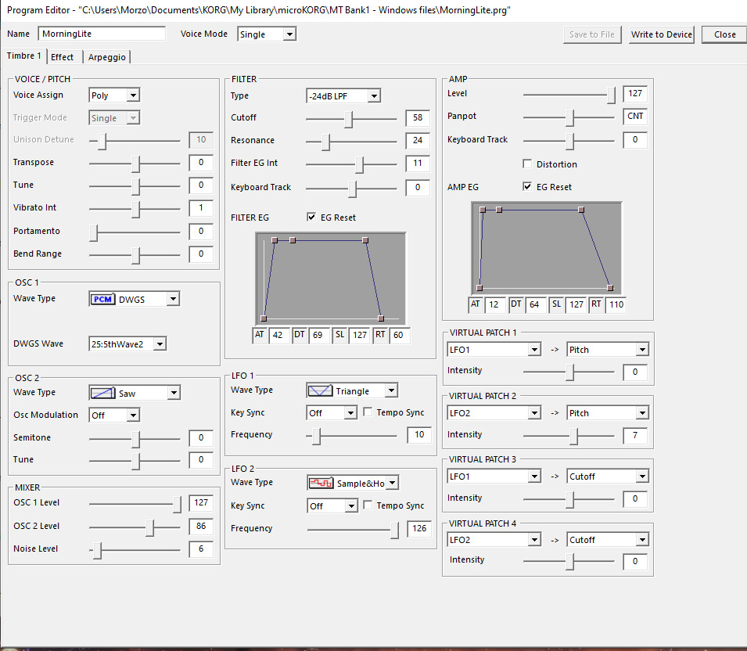Screen dimensions: 747x651
Task: Open the Osc Modulation dropdown
Action: (x=134, y=415)
